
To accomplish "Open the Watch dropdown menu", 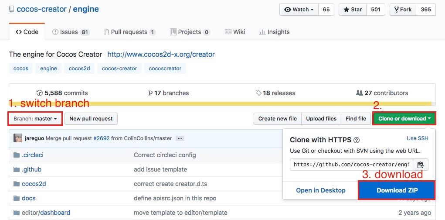I will [299, 10].
